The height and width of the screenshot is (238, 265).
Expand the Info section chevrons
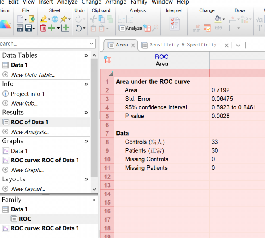(86, 84)
